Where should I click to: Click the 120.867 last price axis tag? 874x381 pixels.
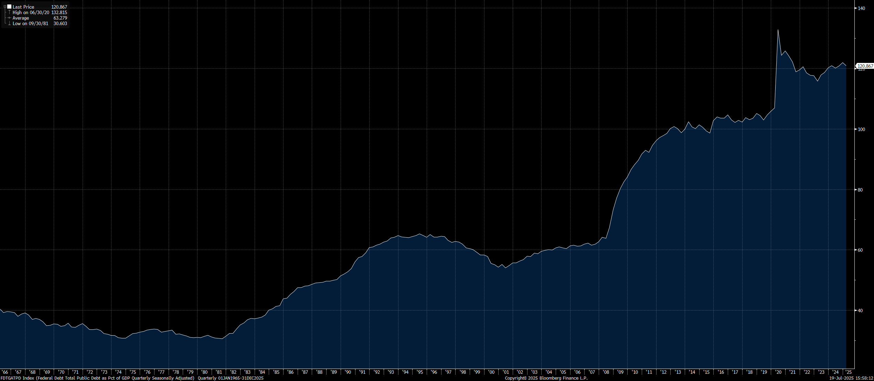pos(865,66)
